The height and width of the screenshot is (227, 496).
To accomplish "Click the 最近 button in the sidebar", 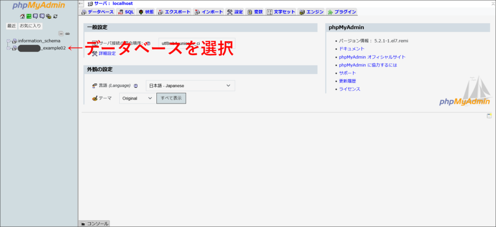I will [12, 26].
